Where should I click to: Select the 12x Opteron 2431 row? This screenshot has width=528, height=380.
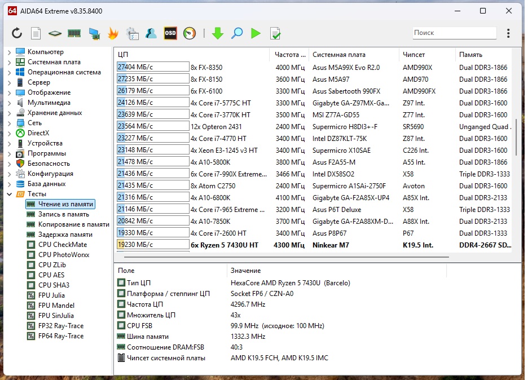tap(314, 126)
